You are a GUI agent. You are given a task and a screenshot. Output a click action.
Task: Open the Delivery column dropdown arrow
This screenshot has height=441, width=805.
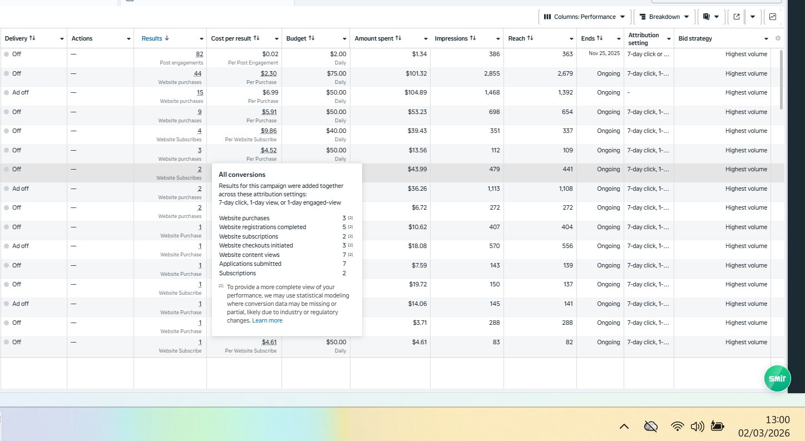tap(62, 39)
